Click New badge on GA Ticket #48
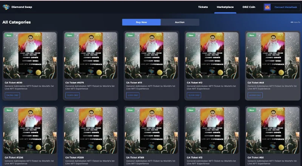Screen dimensions: 302x166 tap(252, 35)
